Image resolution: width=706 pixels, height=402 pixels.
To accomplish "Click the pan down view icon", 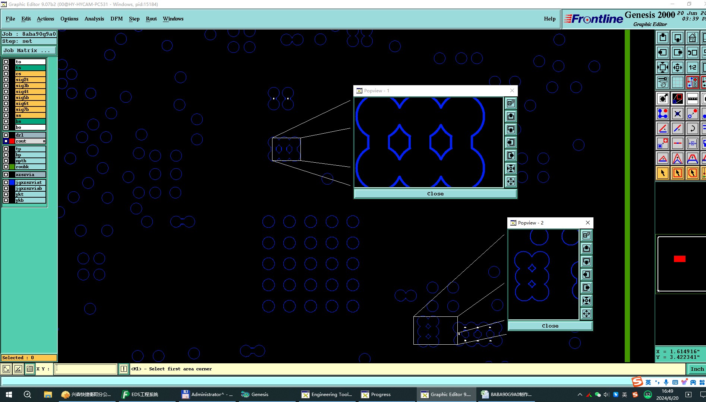I will coord(678,38).
